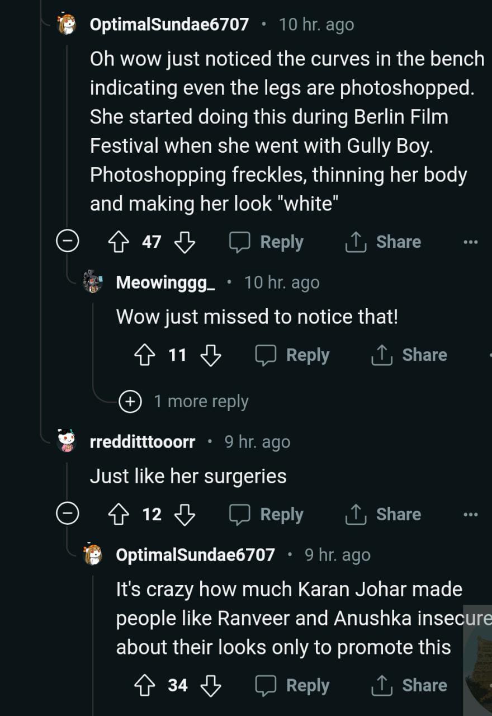This screenshot has height=716, width=492.
Task: Collapse the OptimalSundae6707 bench comment thread
Action: pos(67,242)
